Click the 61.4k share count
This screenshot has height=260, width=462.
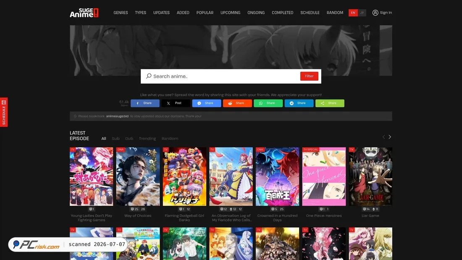pos(124,103)
